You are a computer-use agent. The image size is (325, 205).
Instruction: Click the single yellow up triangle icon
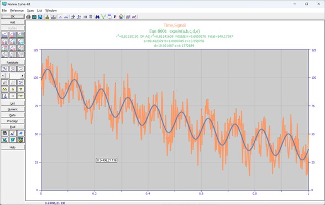click(x=13, y=89)
